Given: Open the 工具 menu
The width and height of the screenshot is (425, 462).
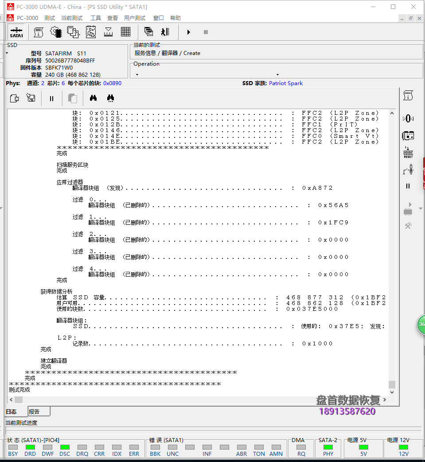Looking at the screenshot, I should (x=96, y=18).
